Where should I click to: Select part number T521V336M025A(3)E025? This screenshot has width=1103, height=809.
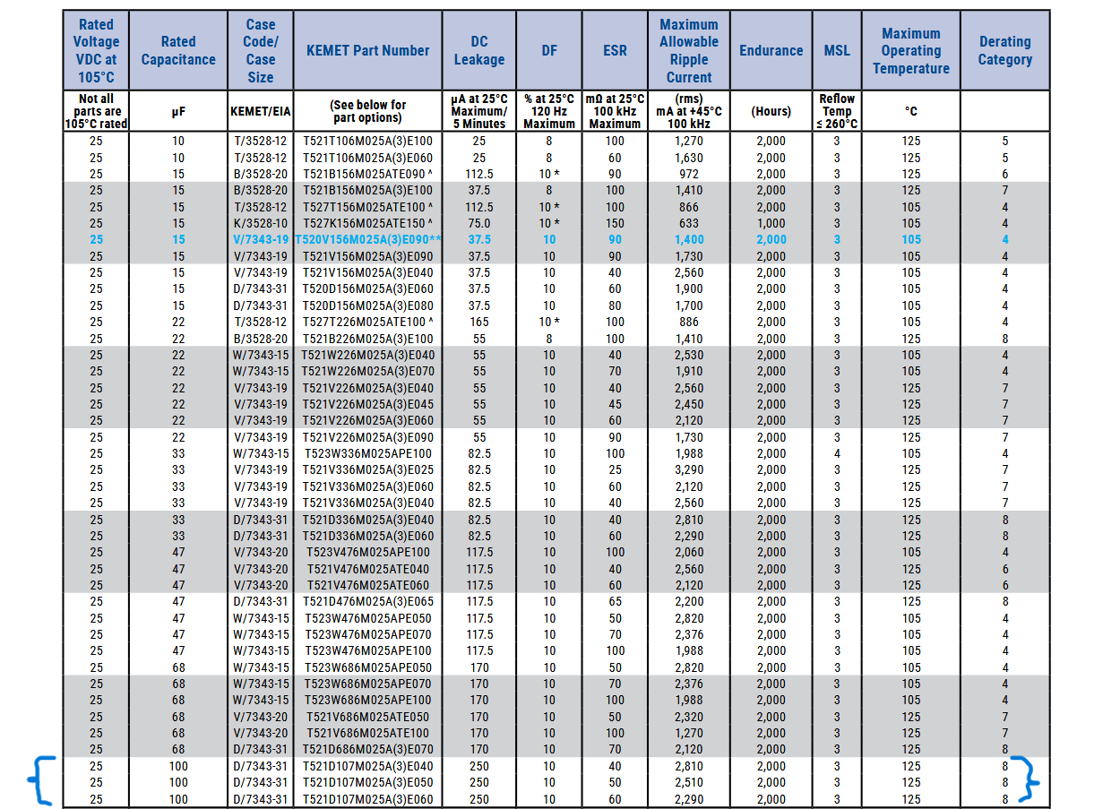368,469
